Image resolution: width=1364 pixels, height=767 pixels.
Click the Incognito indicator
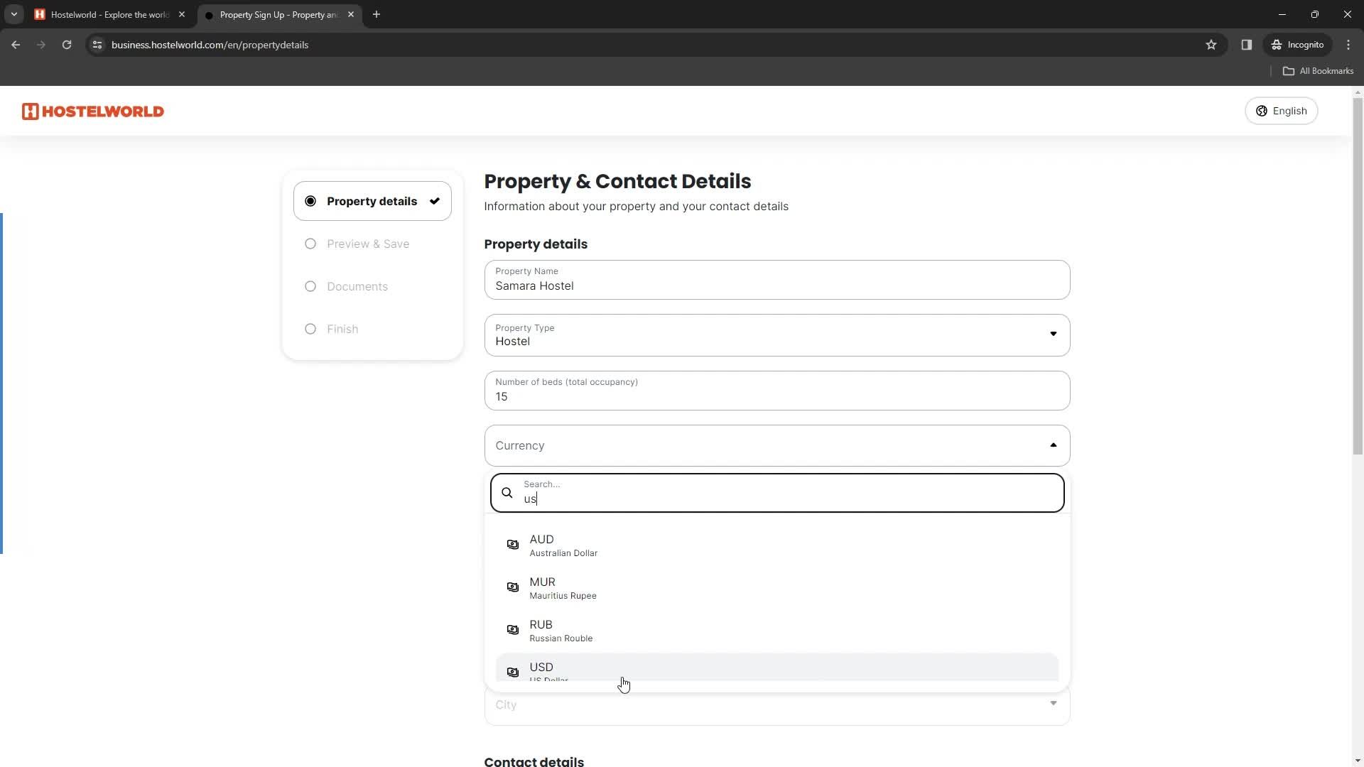[1298, 45]
